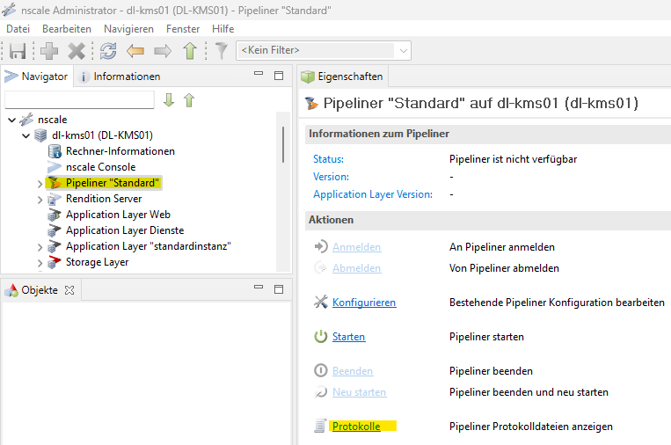Click the funnel filter icon
The width and height of the screenshot is (671, 445).
point(222,51)
